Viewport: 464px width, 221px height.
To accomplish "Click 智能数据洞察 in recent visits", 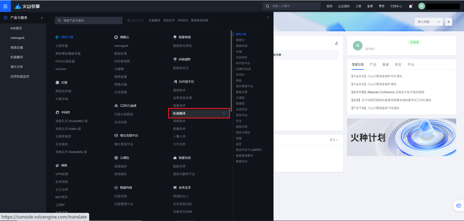I will pyautogui.click(x=200, y=21).
